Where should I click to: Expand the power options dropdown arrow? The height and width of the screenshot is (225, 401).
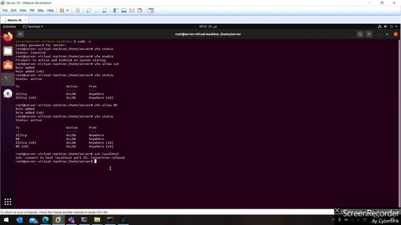coord(68,11)
